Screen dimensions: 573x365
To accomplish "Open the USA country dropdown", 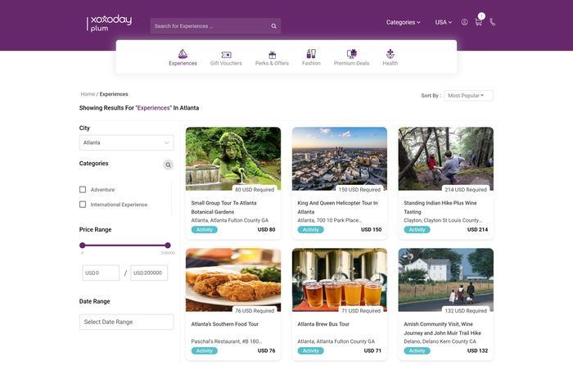I will pos(443,22).
